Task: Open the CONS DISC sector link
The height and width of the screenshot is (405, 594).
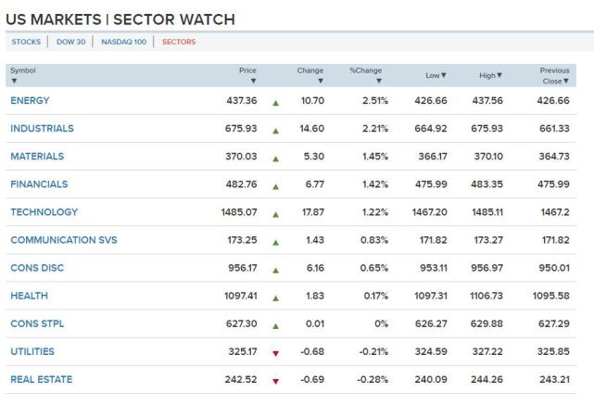Action: (x=37, y=268)
